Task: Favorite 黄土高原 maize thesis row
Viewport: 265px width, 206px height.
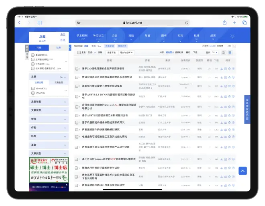Action: pos(229,177)
